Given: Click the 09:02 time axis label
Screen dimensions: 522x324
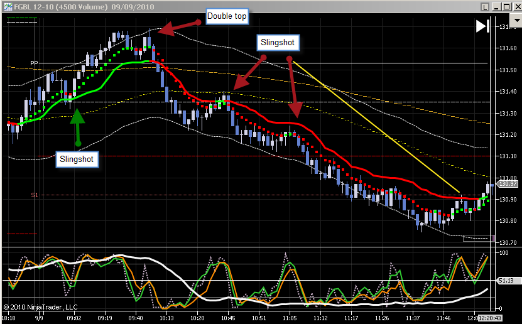Looking at the screenshot, I should pyautogui.click(x=74, y=318).
